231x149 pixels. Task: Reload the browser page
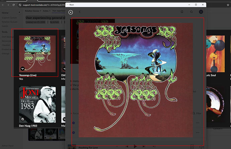[x=13, y=5]
